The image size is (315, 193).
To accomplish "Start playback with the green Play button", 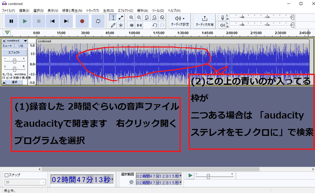I will 25,21.
